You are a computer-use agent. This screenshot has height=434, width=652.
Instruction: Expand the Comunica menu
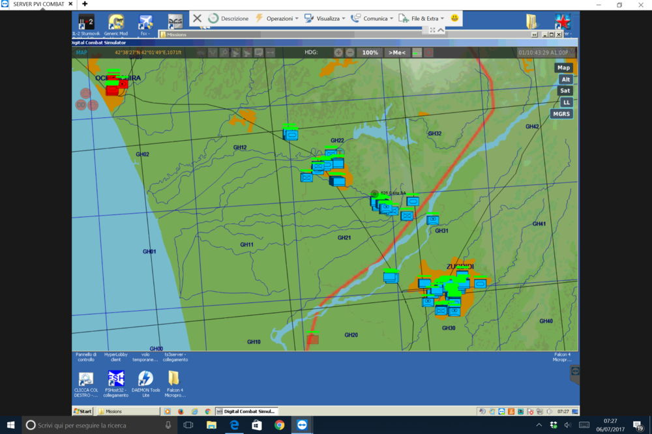372,18
